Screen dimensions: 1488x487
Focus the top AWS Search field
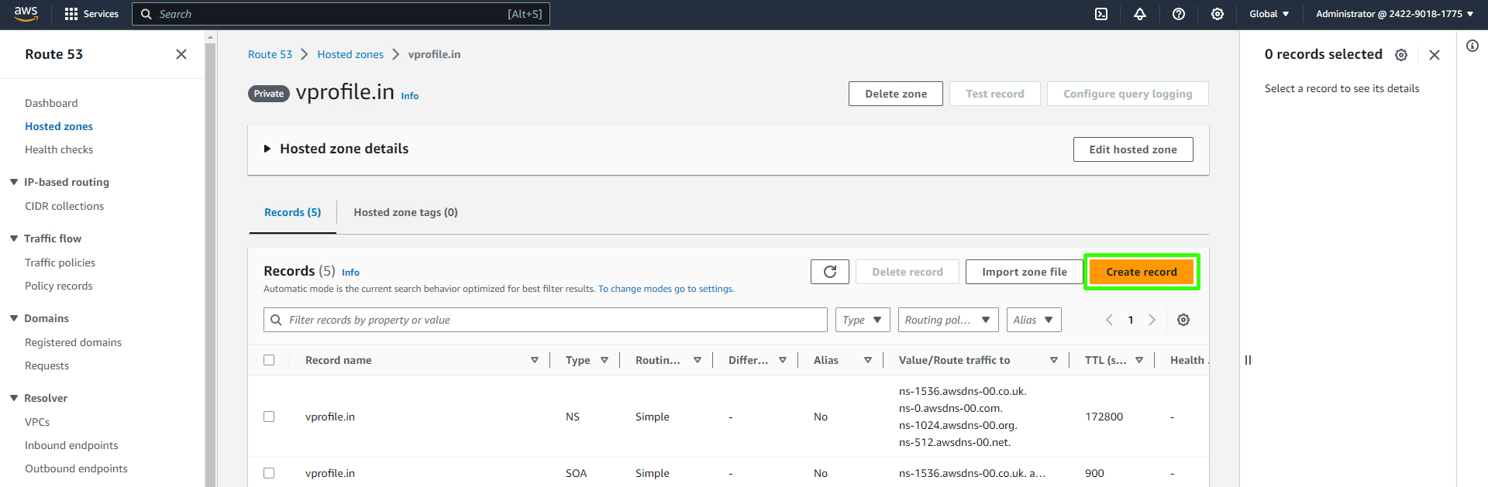[x=341, y=14]
